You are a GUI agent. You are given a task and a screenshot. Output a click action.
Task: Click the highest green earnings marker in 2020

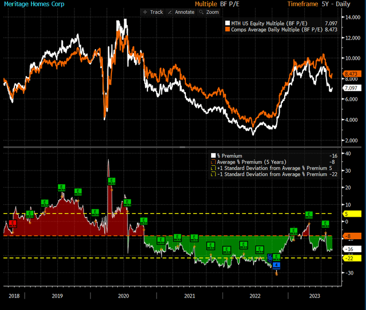click(x=112, y=181)
